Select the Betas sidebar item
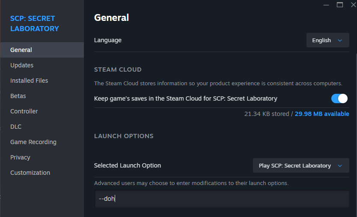357x217 pixels. [18, 96]
